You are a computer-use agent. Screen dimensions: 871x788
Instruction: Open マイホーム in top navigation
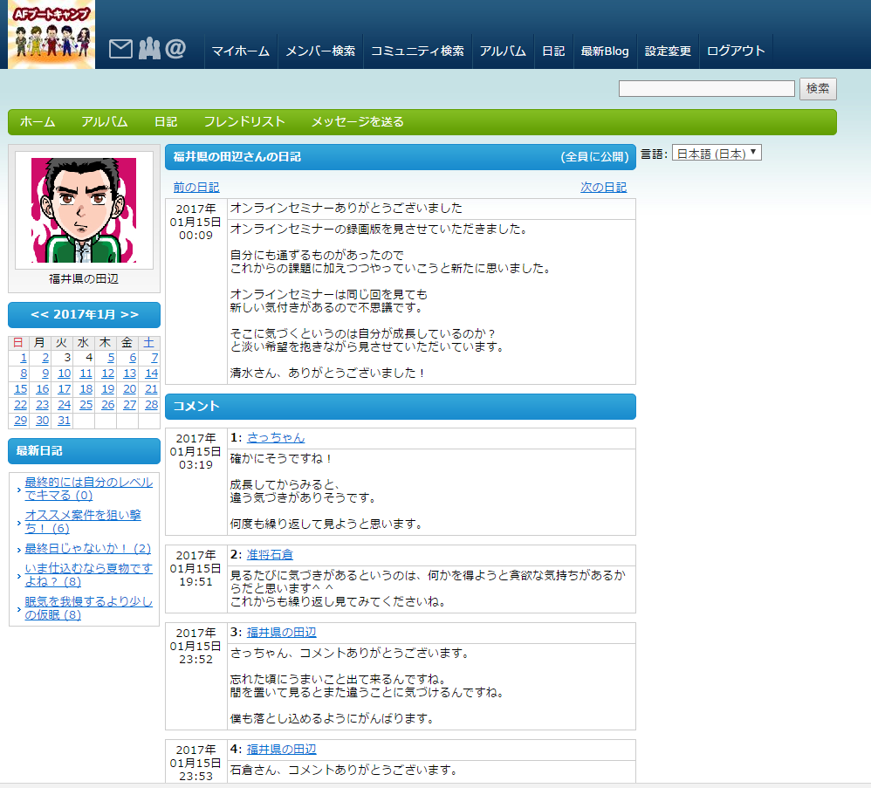[241, 51]
